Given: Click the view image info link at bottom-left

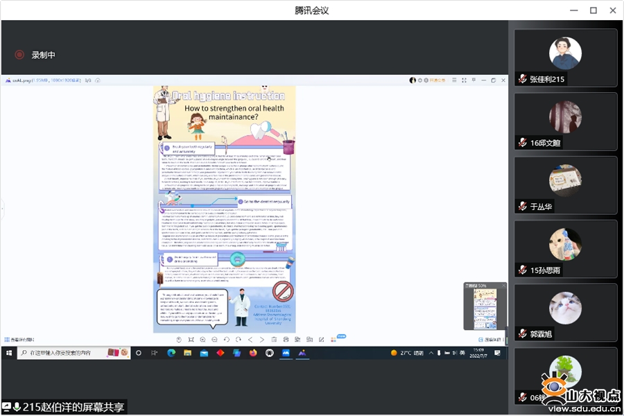Looking at the screenshot, I should (19, 340).
